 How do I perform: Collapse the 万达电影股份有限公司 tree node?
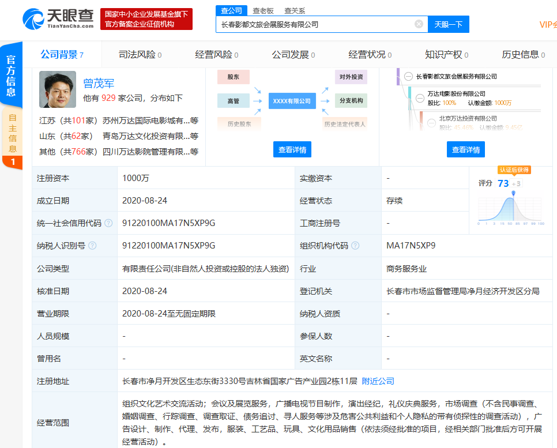pos(420,98)
